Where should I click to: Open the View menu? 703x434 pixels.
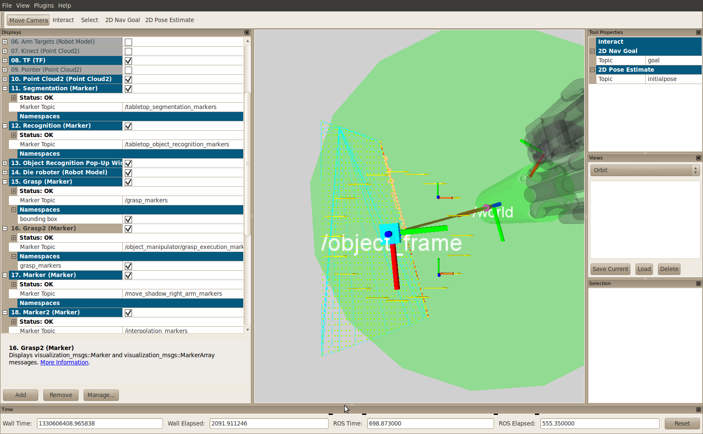tap(23, 6)
